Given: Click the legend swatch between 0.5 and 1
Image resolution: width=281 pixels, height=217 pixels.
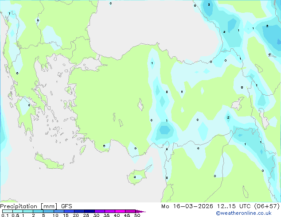Looking at the screenshot, I should pyautogui.click(x=18, y=211).
